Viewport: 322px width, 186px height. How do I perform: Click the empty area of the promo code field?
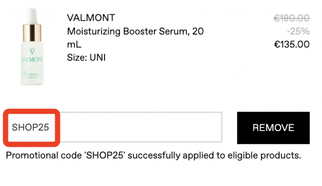(140, 127)
